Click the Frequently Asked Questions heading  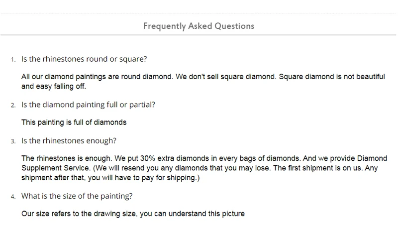click(x=199, y=26)
